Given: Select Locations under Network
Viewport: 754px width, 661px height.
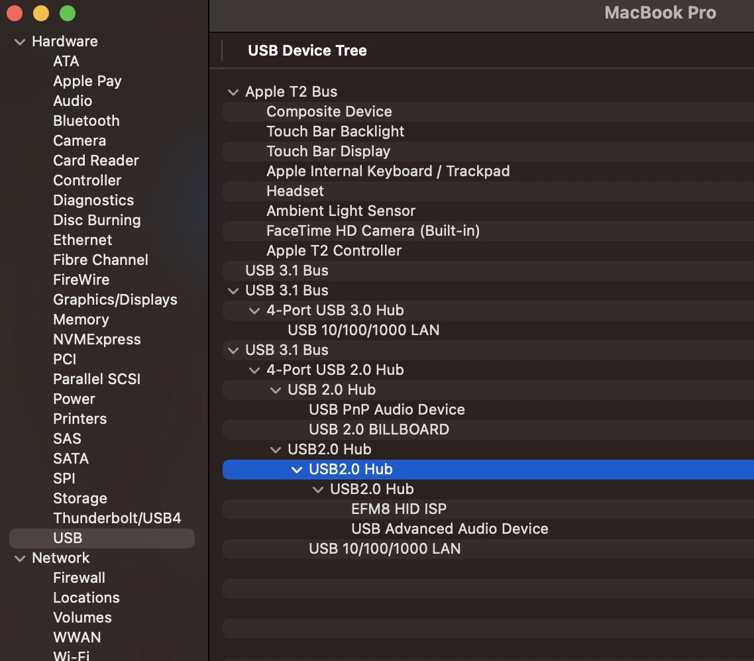Looking at the screenshot, I should 86,597.
